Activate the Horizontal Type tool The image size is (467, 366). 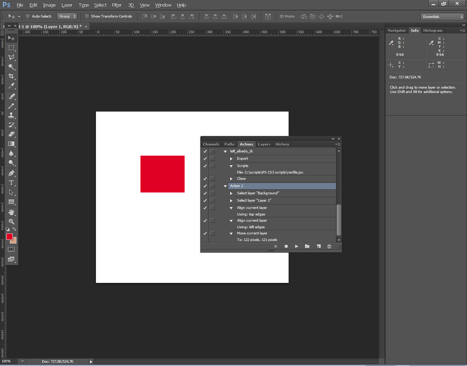tap(11, 183)
